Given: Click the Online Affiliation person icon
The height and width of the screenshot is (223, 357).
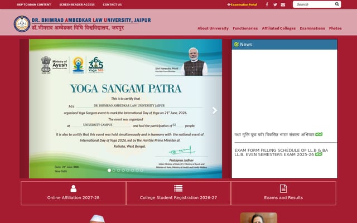Looking at the screenshot, I should tap(73, 188).
